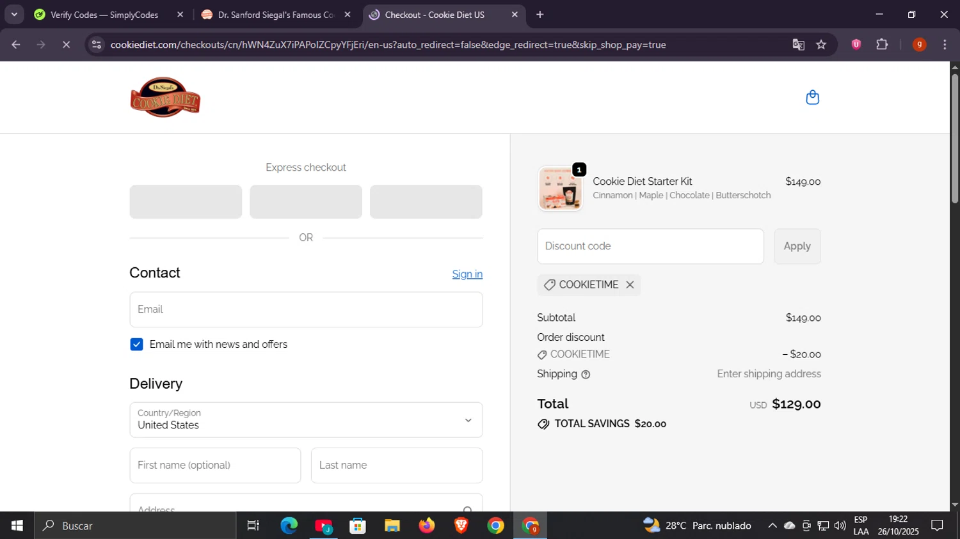The height and width of the screenshot is (539, 960).
Task: Click the Cookie Diet logo
Action: (165, 97)
